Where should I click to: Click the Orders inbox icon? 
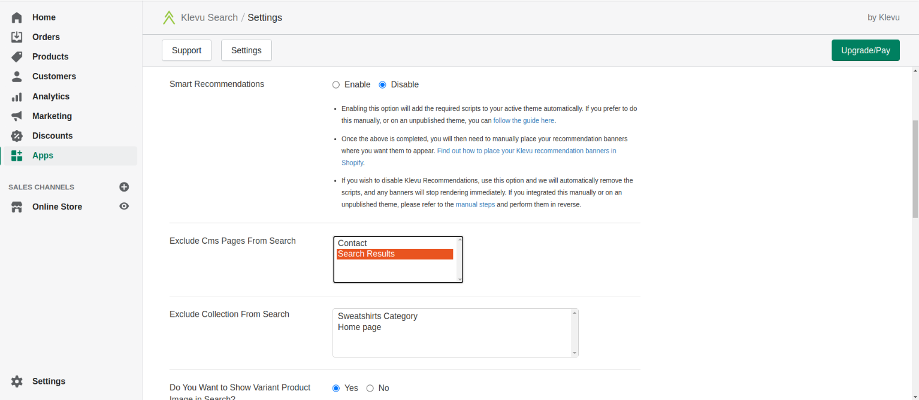17,37
